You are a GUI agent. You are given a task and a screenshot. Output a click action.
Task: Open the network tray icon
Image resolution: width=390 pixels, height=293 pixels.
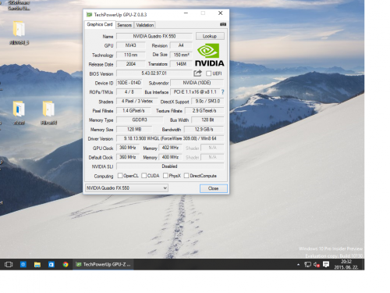tap(307, 265)
